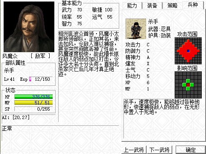Switch to the 装备 tab

152,5
